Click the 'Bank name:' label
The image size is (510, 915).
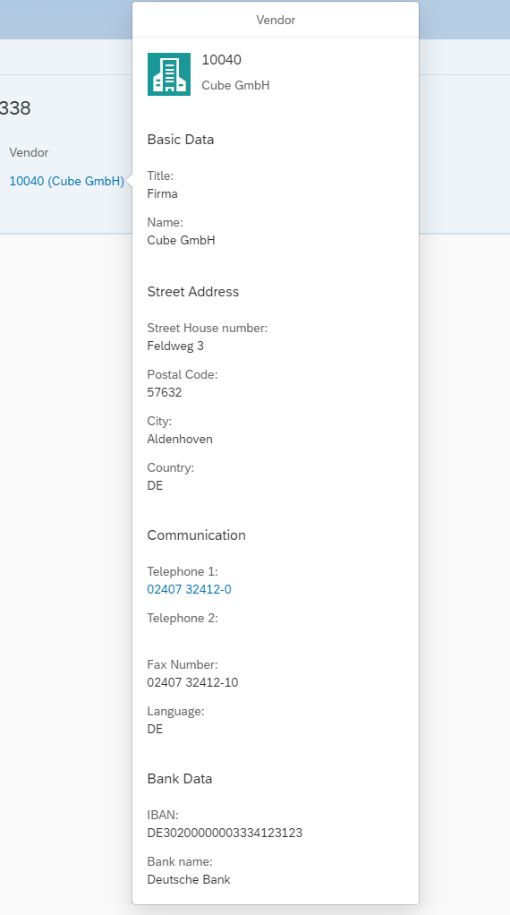pyautogui.click(x=180, y=861)
